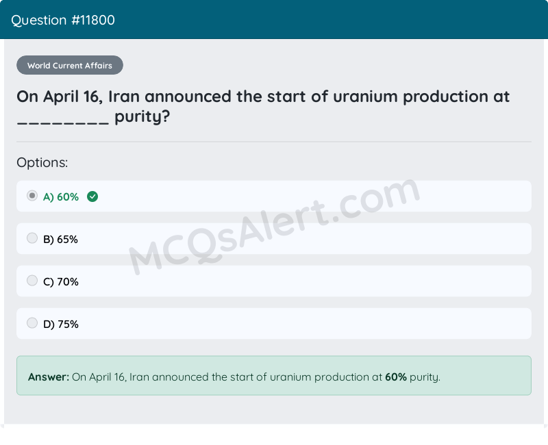Click the Options: label
This screenshot has height=445, width=548.
[42, 162]
